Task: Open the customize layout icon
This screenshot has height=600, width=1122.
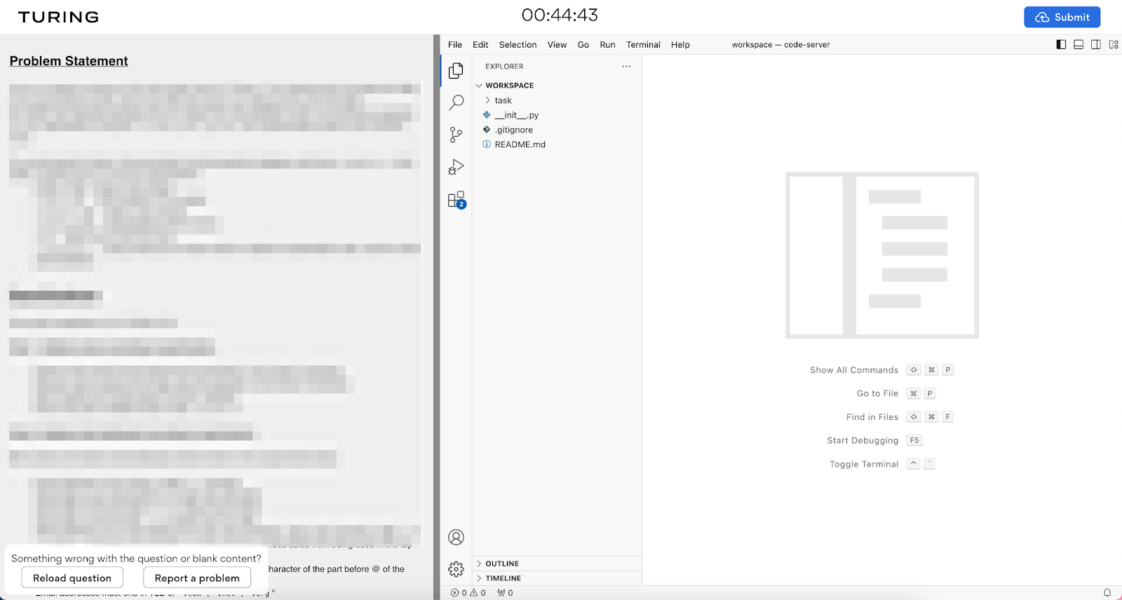Action: (1114, 44)
